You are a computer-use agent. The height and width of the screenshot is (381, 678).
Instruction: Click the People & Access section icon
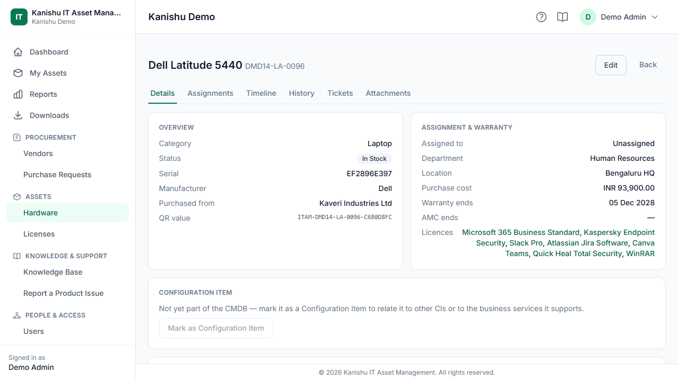17,315
